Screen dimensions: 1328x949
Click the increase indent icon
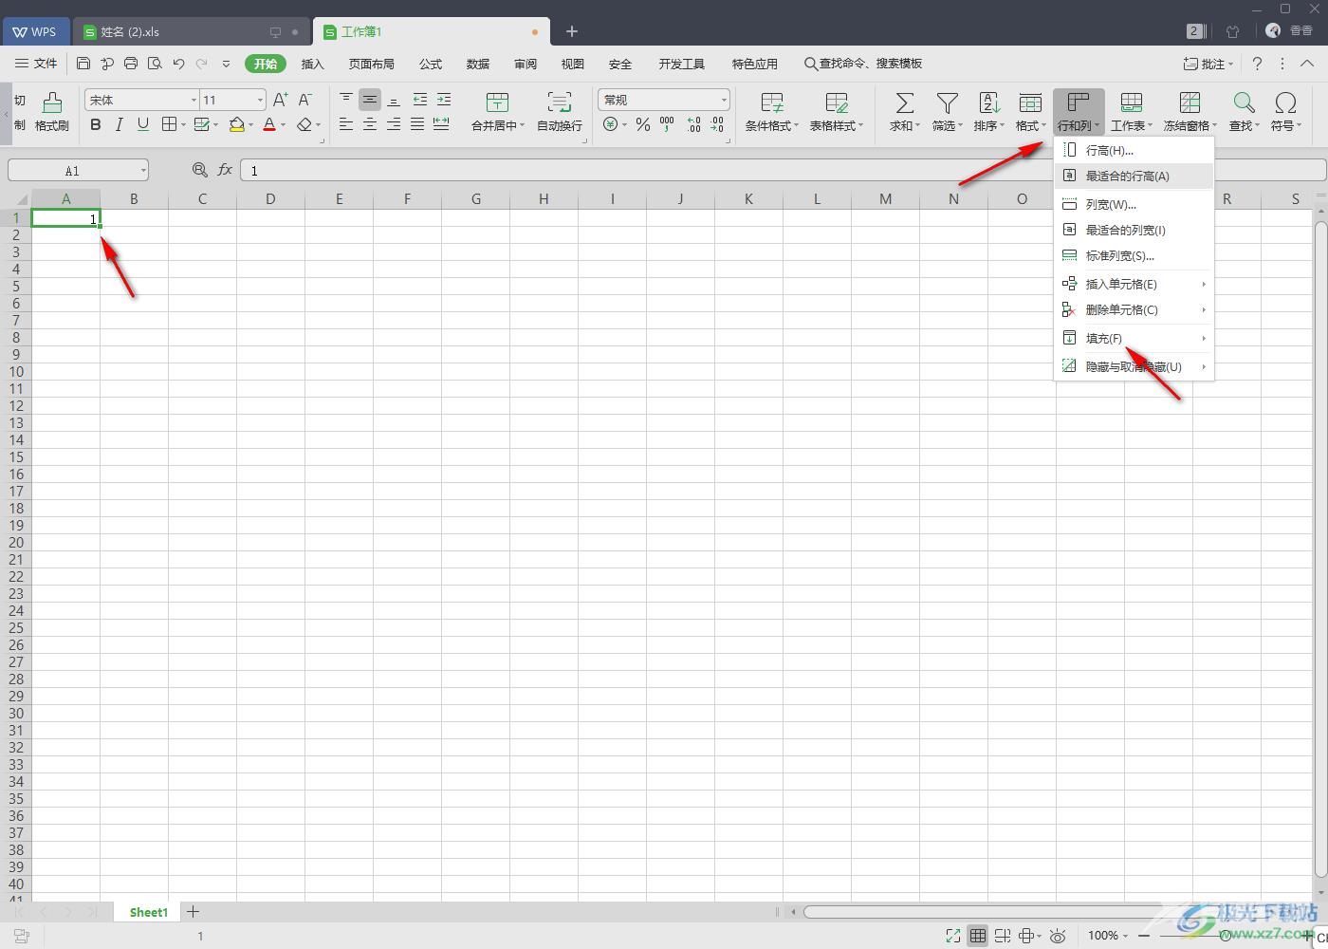443,100
